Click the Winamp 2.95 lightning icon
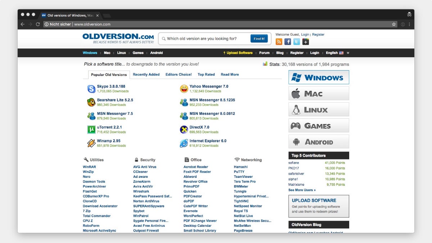This screenshot has width=432, height=243. point(91,142)
